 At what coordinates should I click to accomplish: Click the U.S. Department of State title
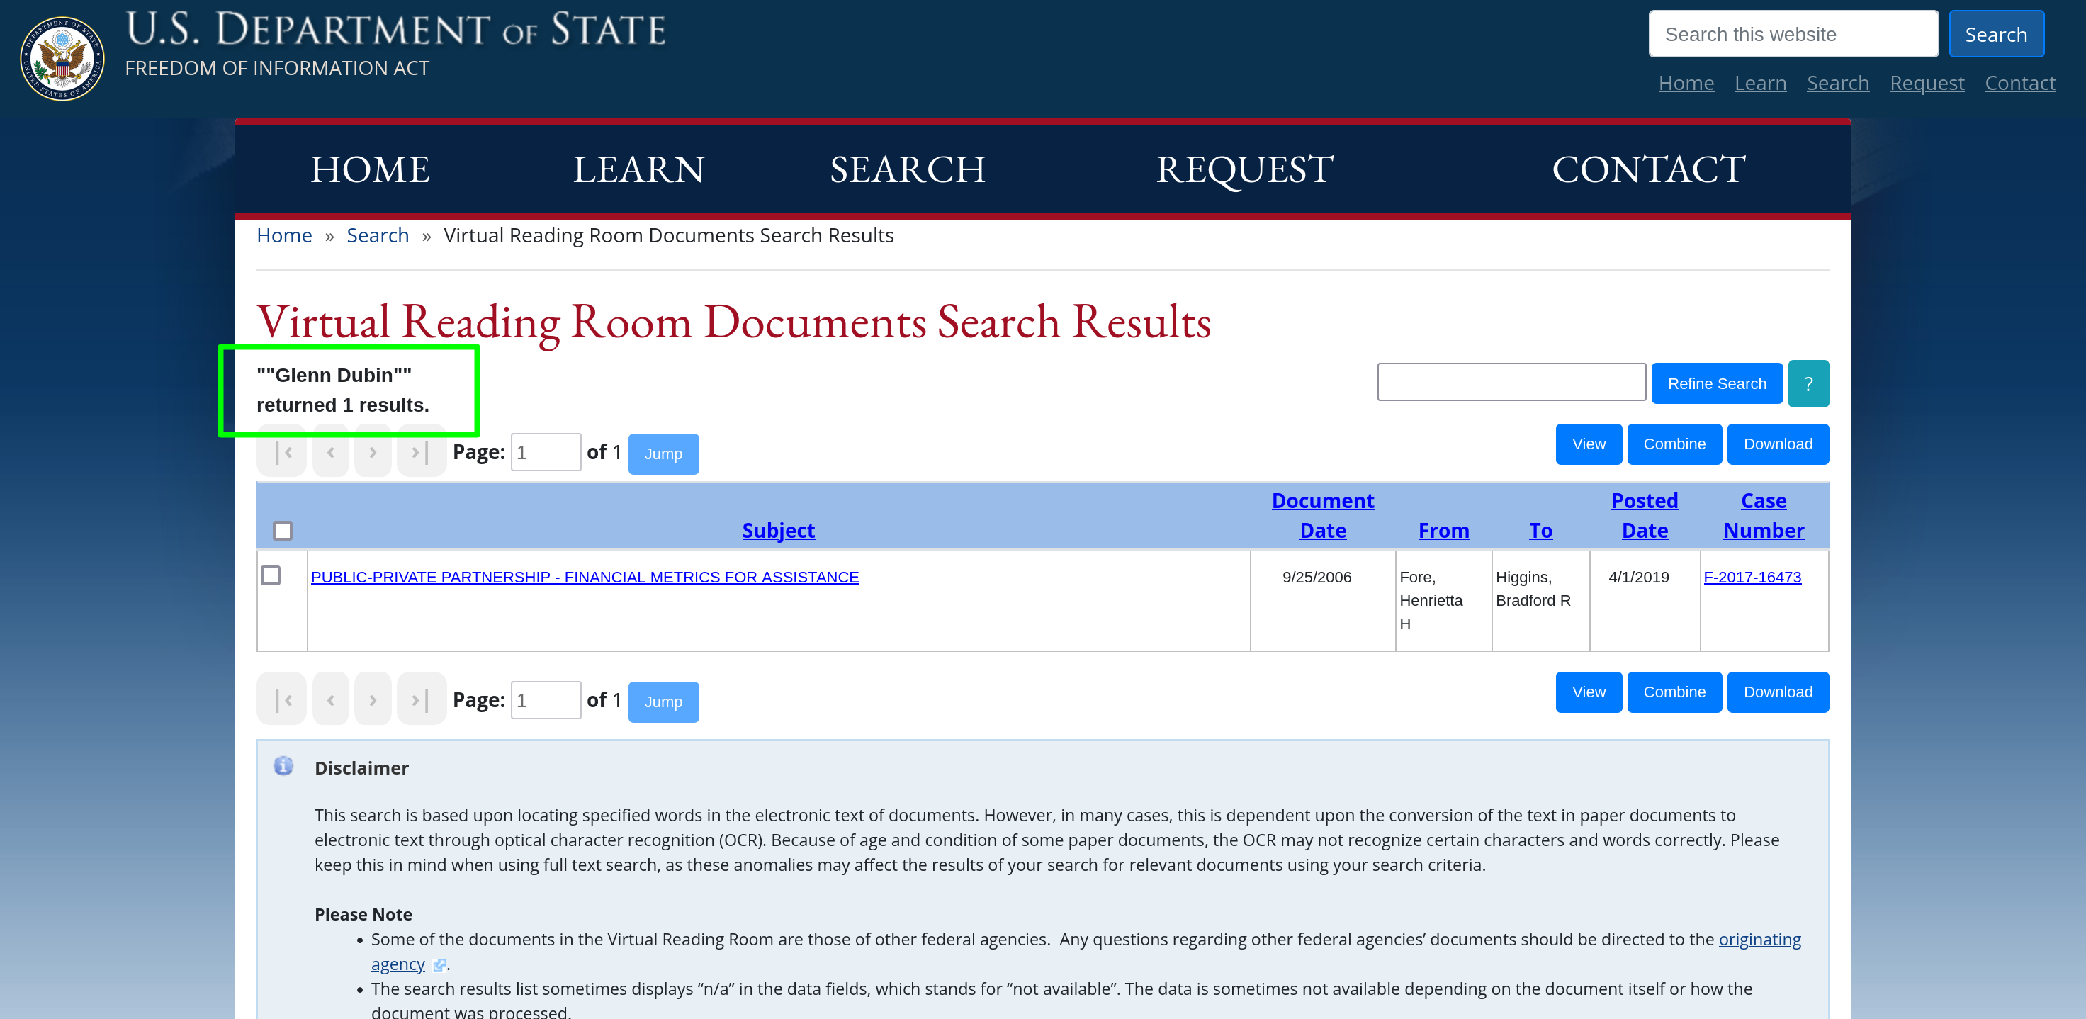[x=396, y=29]
